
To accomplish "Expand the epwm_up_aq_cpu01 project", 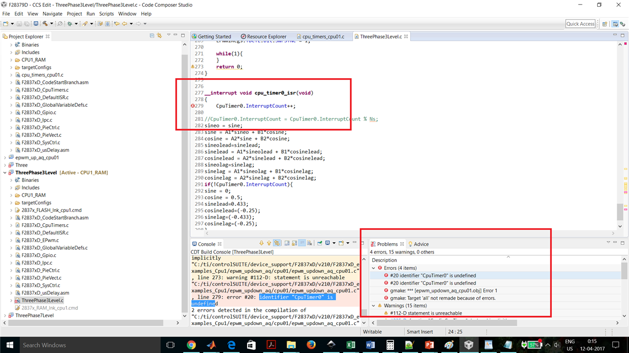I will pos(5,158).
